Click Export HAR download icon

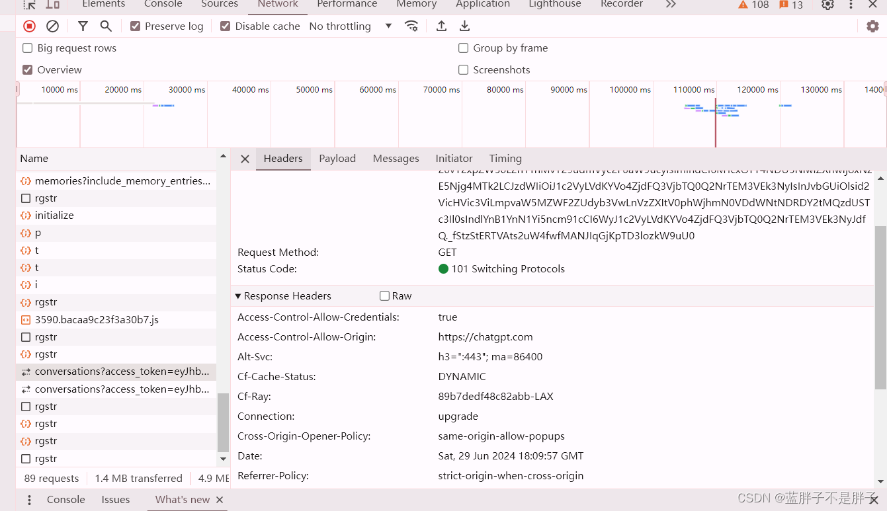coord(465,26)
